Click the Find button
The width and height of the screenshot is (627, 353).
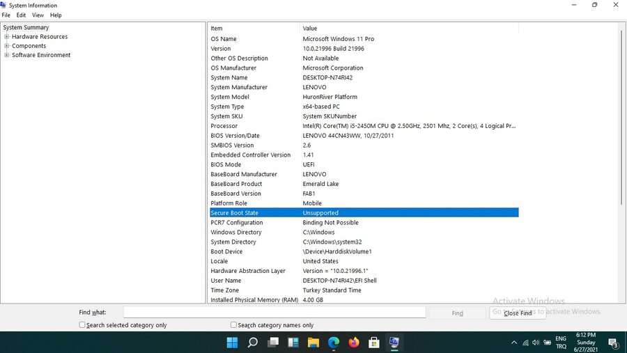point(457,313)
